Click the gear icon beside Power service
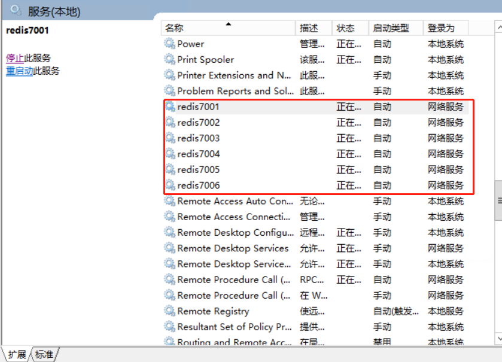The width and height of the screenshot is (502, 362). (170, 44)
